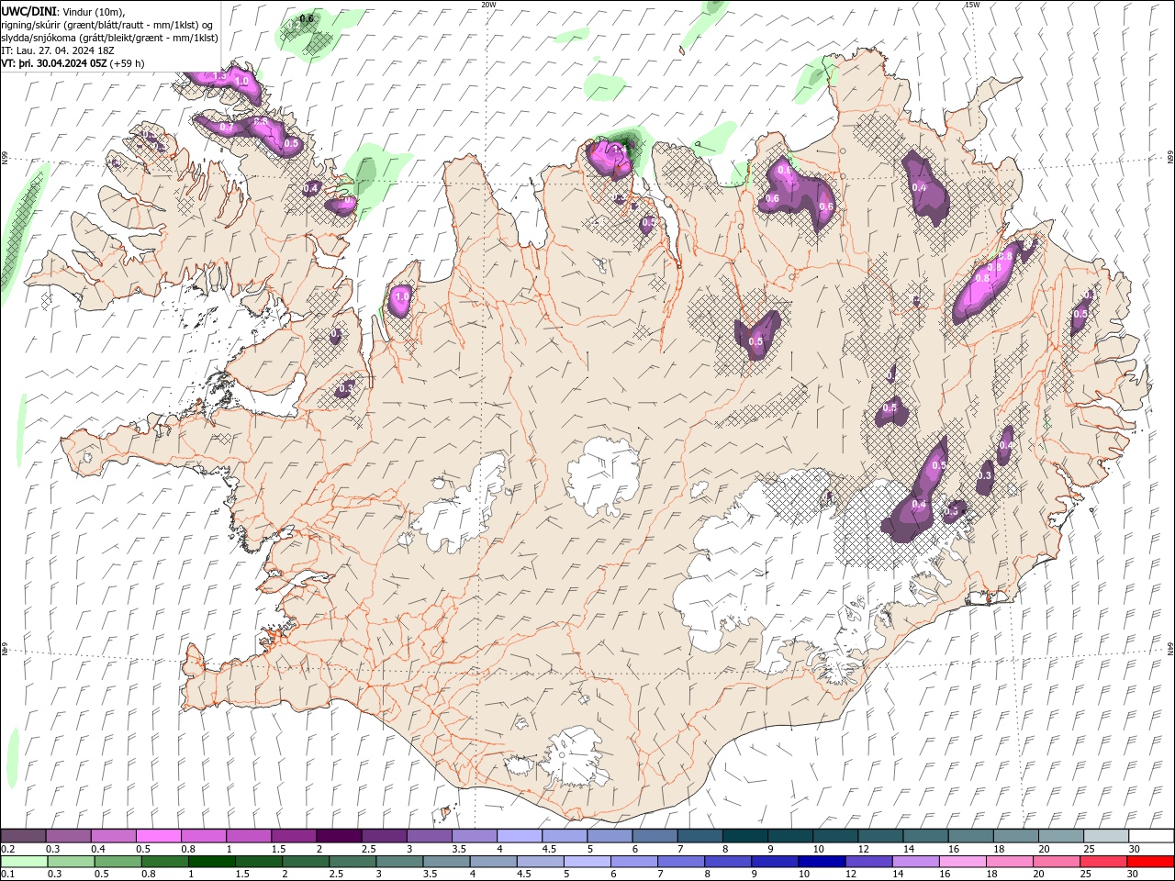Select the deep purple 2 swatch in snow scale

(x=338, y=836)
